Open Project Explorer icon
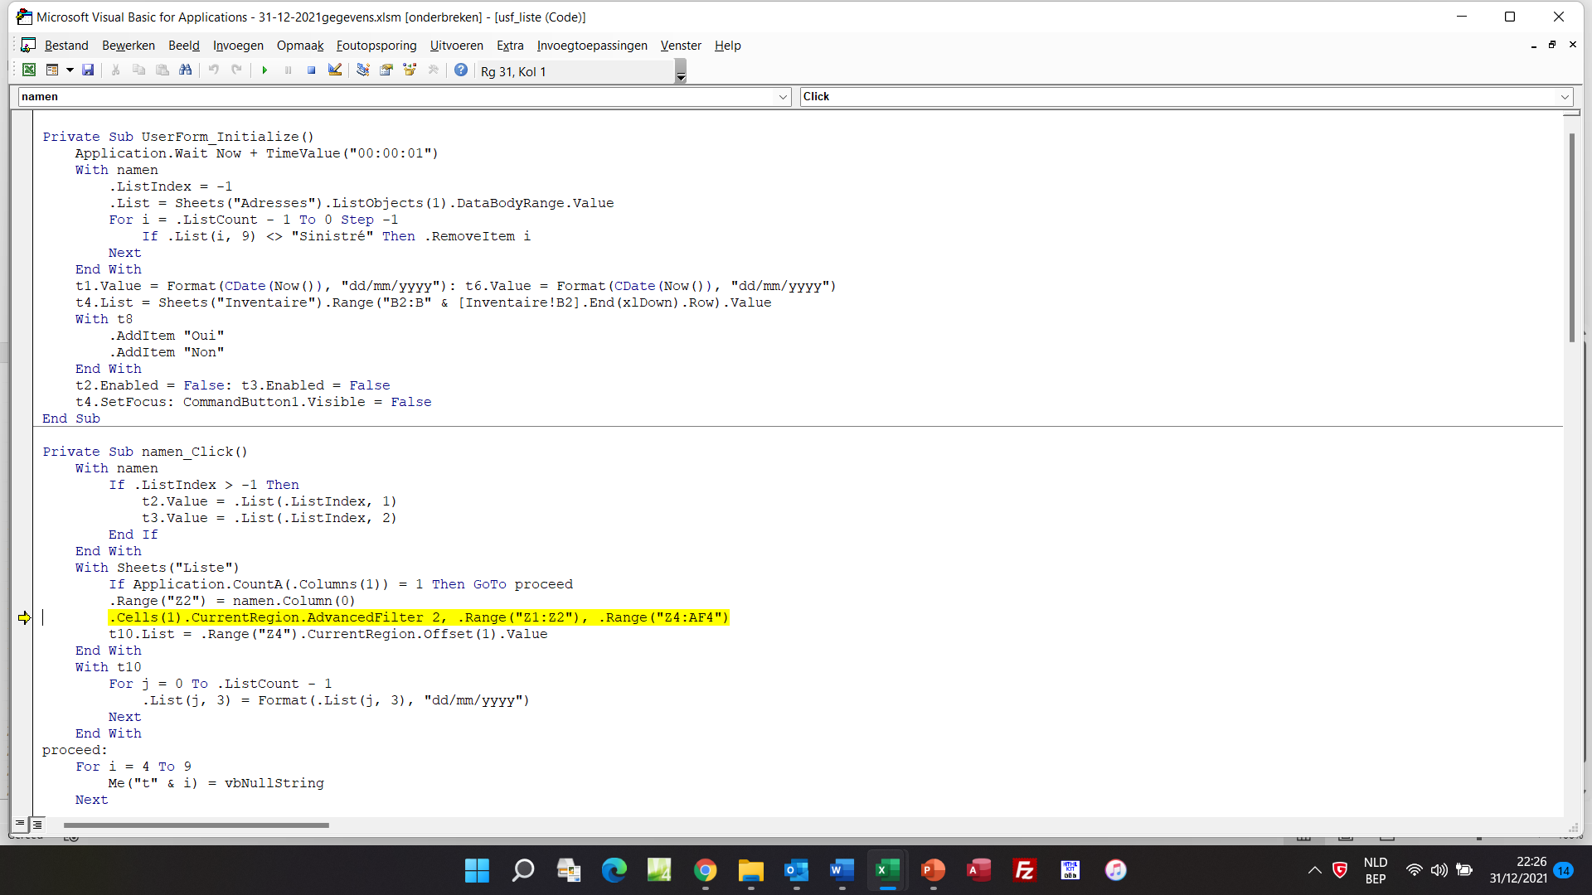 [x=363, y=70]
